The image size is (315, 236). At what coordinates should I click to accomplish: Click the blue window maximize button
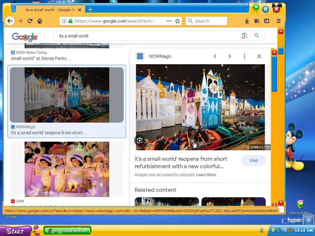tap(265, 9)
